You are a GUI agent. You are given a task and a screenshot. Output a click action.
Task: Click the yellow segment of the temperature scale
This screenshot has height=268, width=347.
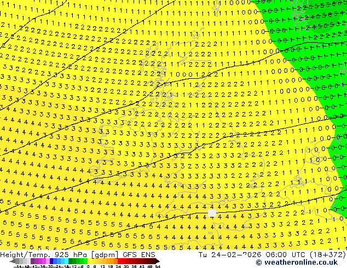(89, 261)
